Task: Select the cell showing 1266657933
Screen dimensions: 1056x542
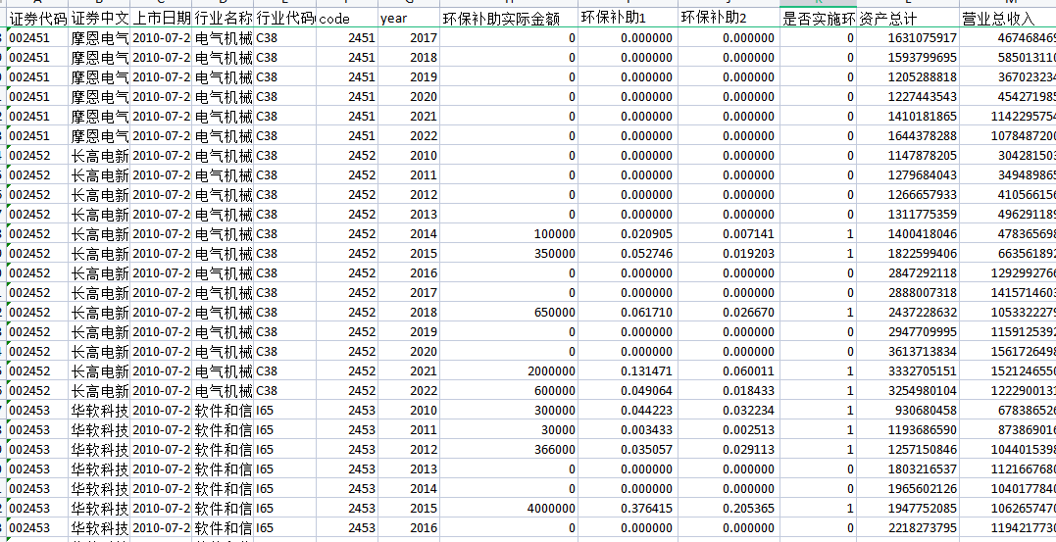Action: [x=909, y=195]
